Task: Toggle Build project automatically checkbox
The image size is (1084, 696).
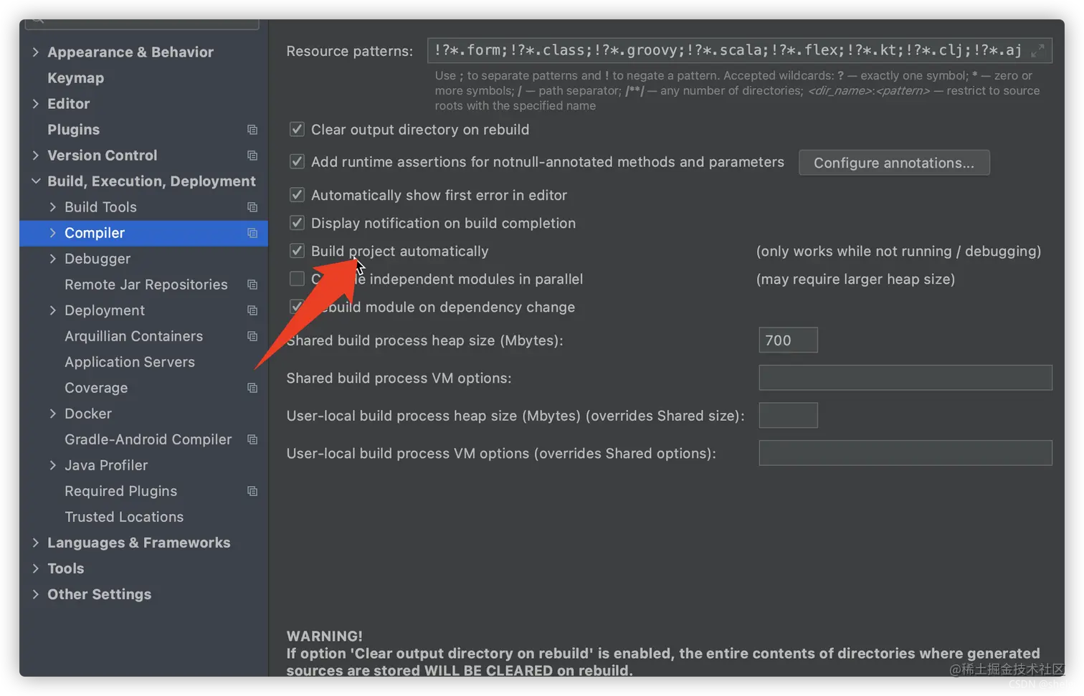Action: coord(297,251)
